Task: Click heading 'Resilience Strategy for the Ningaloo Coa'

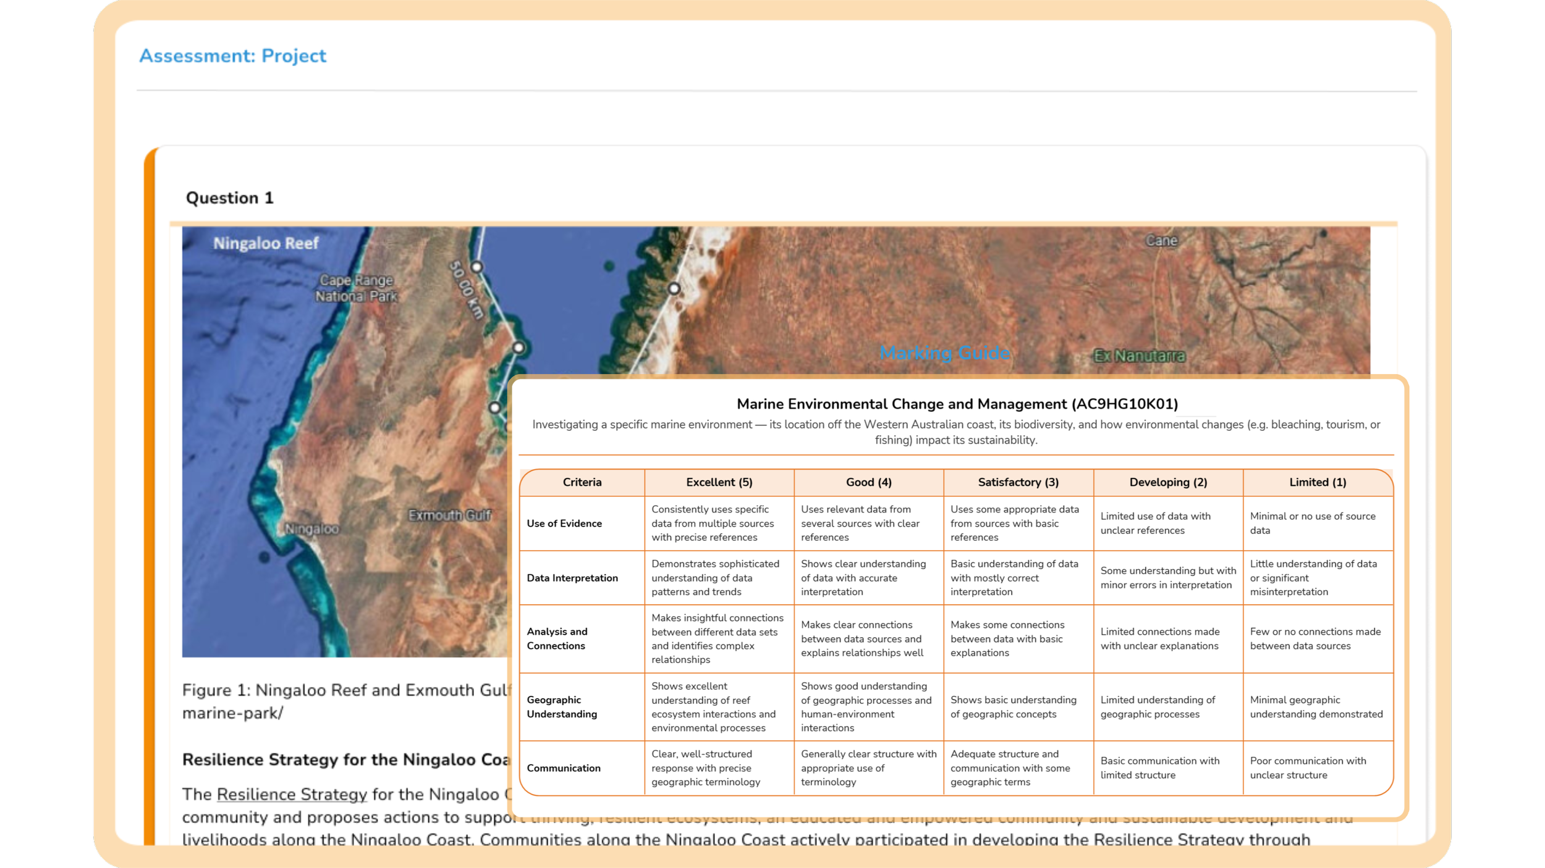Action: coord(346,759)
